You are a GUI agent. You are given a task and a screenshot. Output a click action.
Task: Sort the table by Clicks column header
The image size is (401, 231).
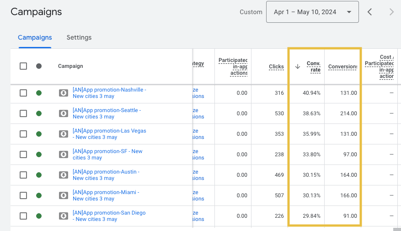click(x=276, y=67)
